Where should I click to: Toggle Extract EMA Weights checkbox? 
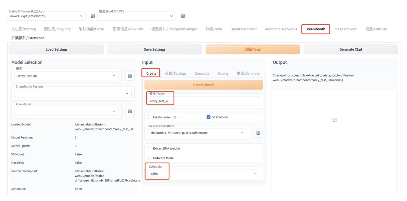[149, 148]
